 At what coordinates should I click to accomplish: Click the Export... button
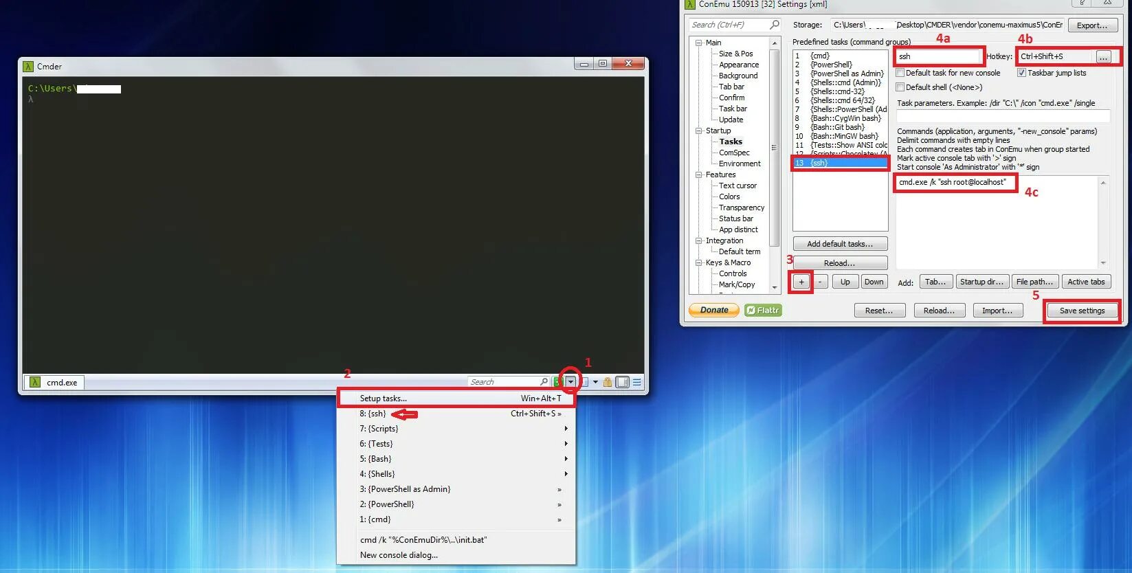point(1092,25)
